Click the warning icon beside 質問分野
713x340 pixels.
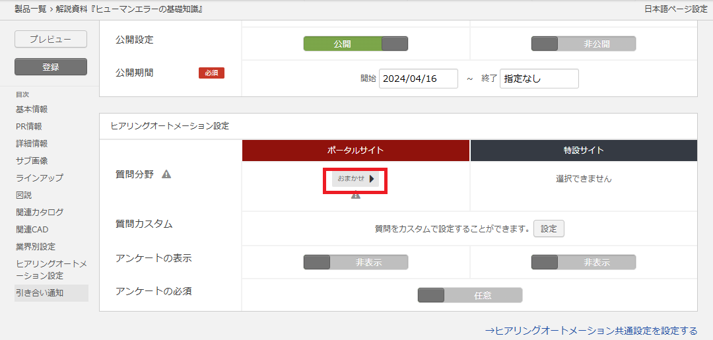coord(166,174)
